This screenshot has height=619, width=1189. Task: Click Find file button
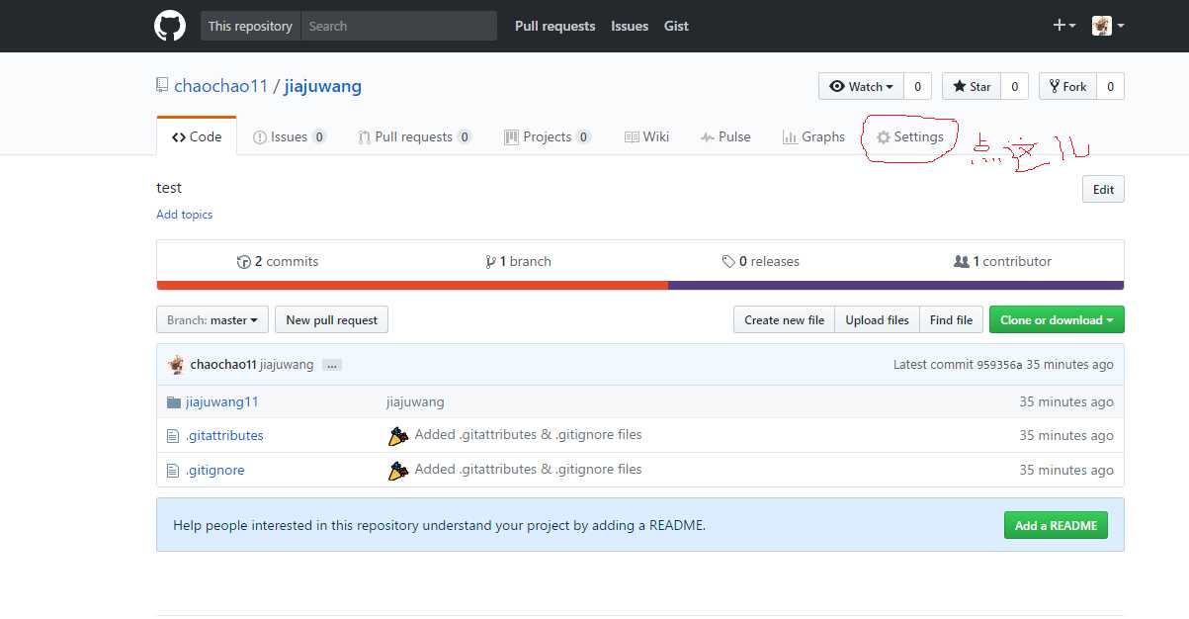952,320
